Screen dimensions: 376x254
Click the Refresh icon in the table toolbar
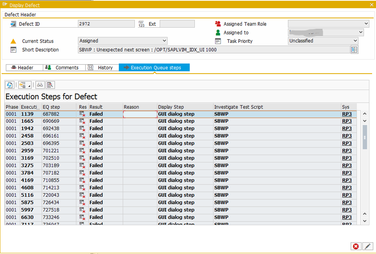[10, 85]
